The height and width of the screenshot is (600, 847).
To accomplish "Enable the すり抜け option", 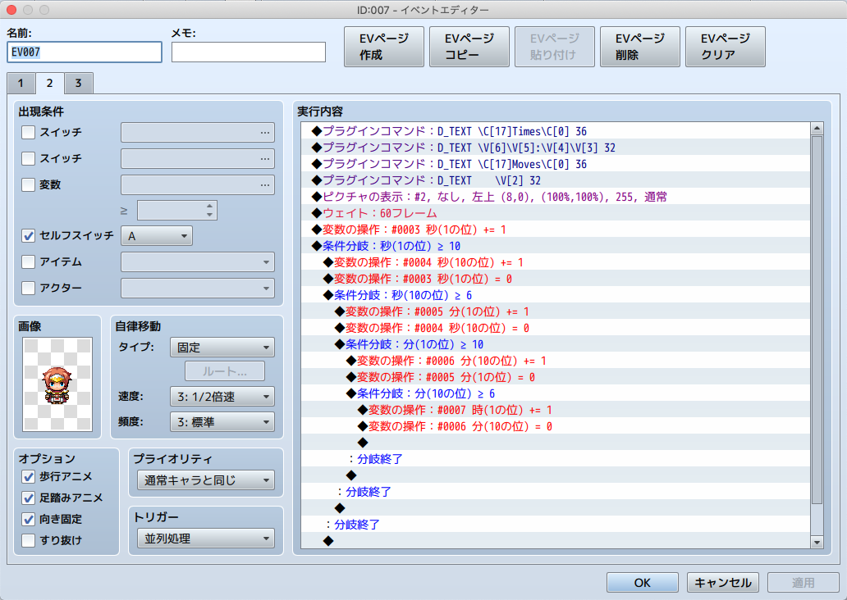I will pyautogui.click(x=28, y=540).
